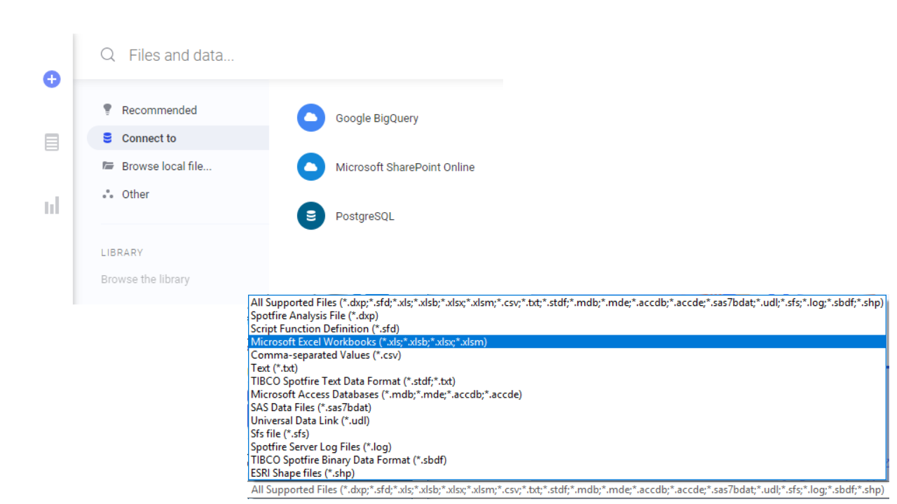897x504 pixels.
Task: Click the blue plus Files and data icon
Action: click(52, 79)
